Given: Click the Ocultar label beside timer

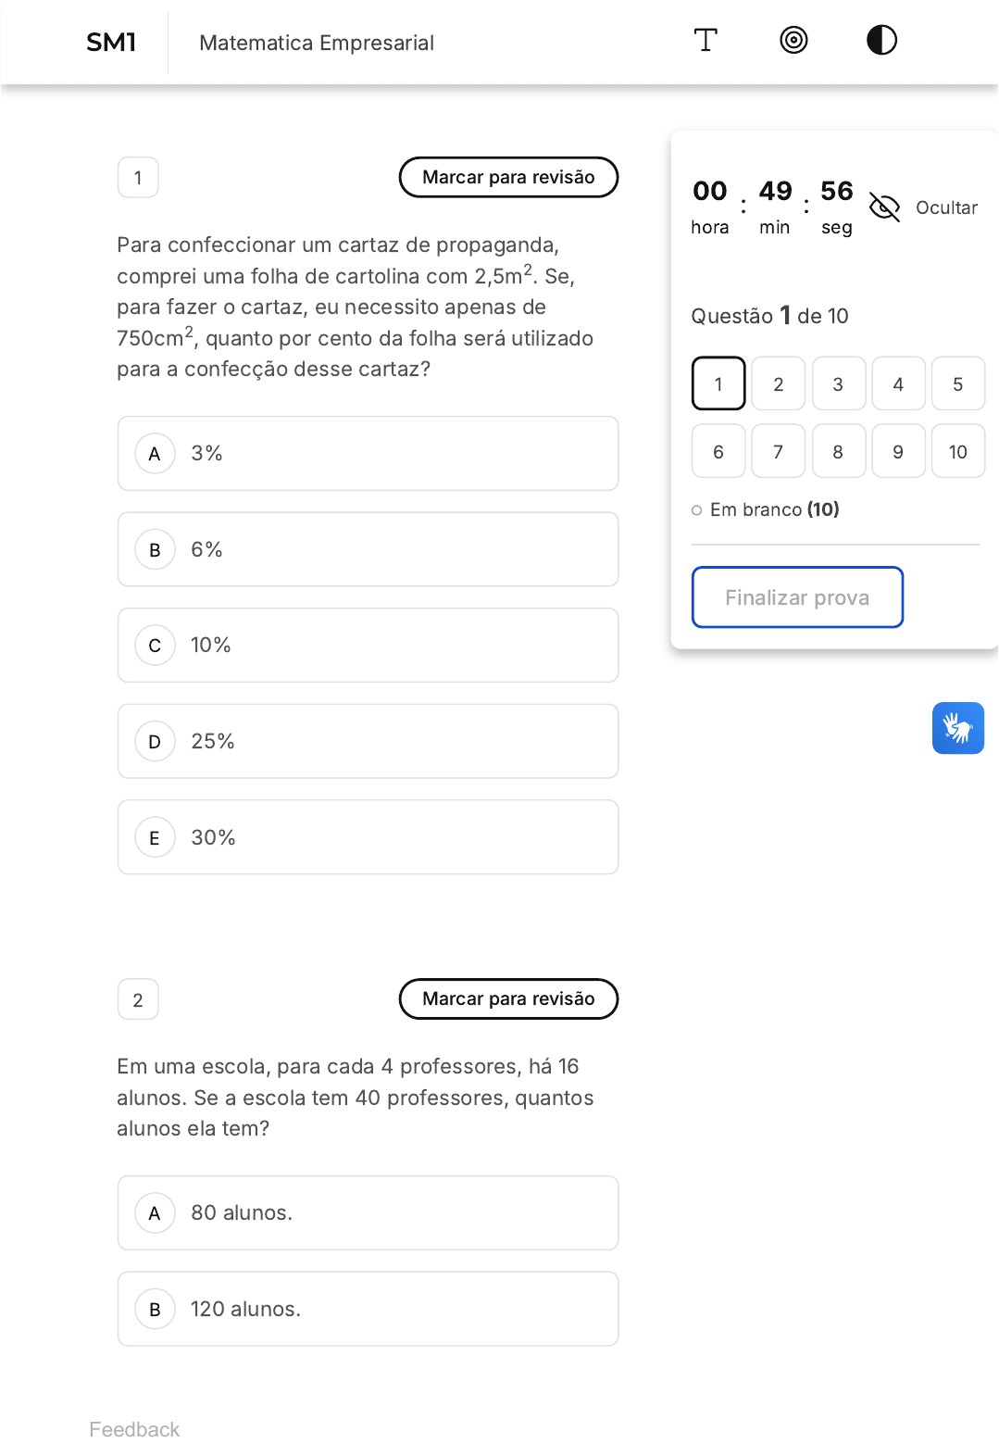Looking at the screenshot, I should [x=946, y=207].
